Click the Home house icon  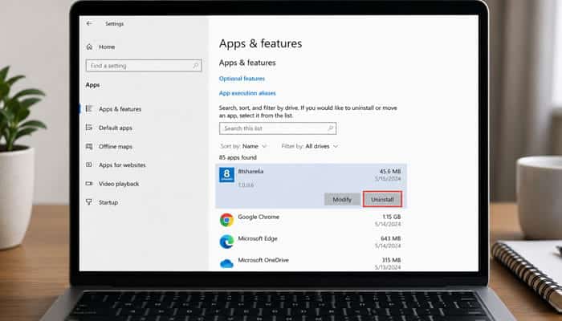(89, 47)
